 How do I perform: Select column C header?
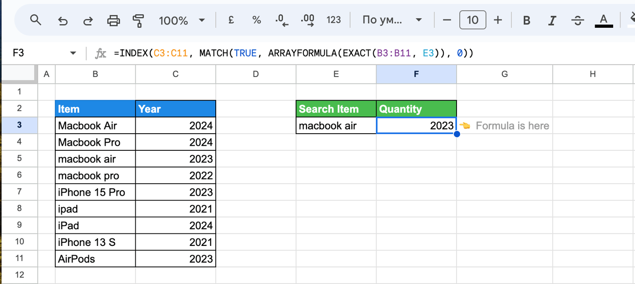pos(175,74)
